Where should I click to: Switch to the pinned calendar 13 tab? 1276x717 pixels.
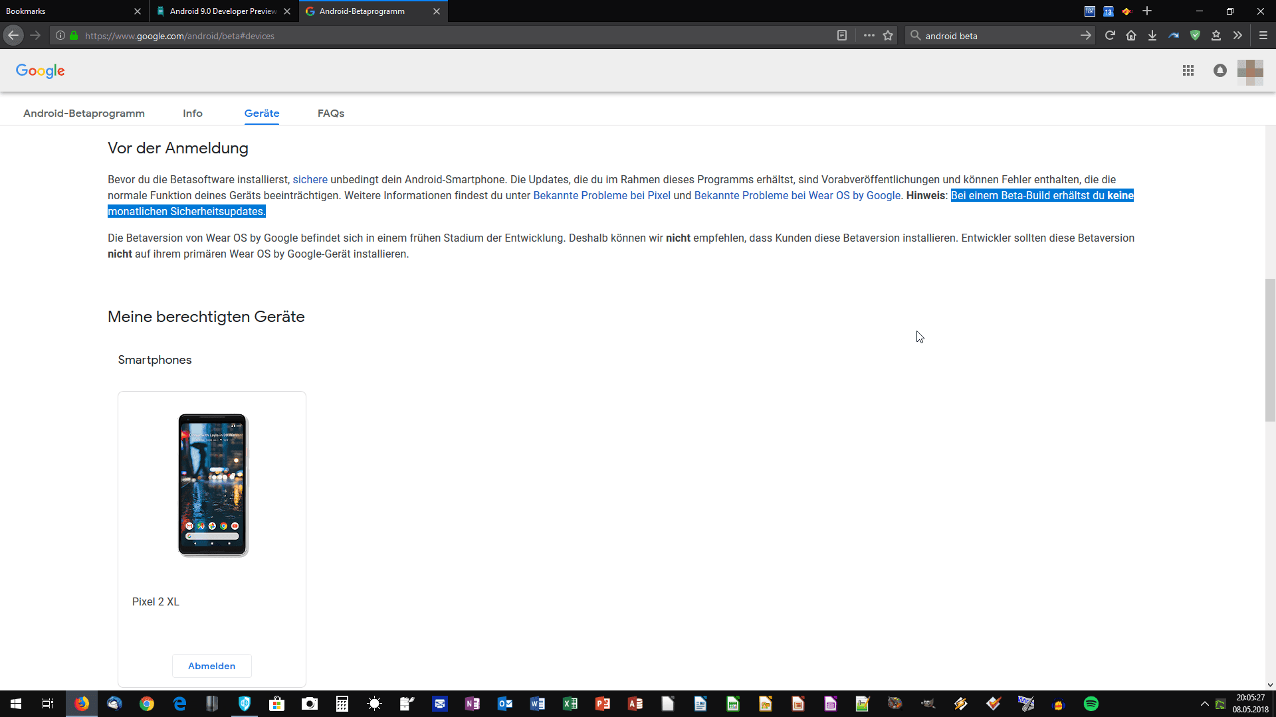click(x=1109, y=11)
